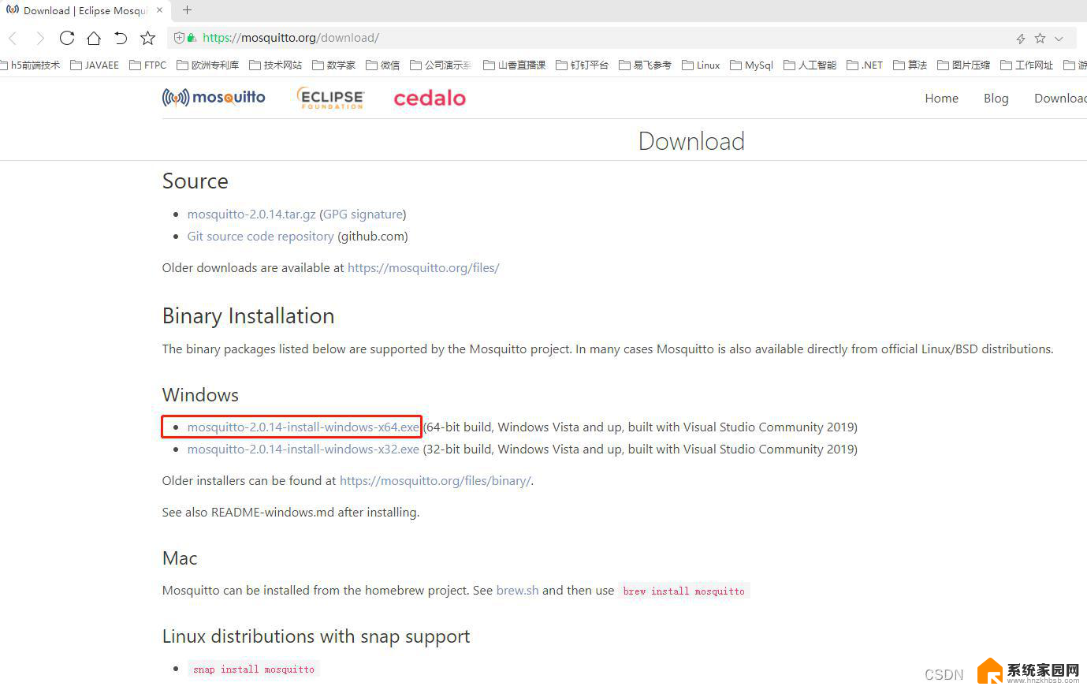Open the Home navigation item
1087x690 pixels.
942,98
